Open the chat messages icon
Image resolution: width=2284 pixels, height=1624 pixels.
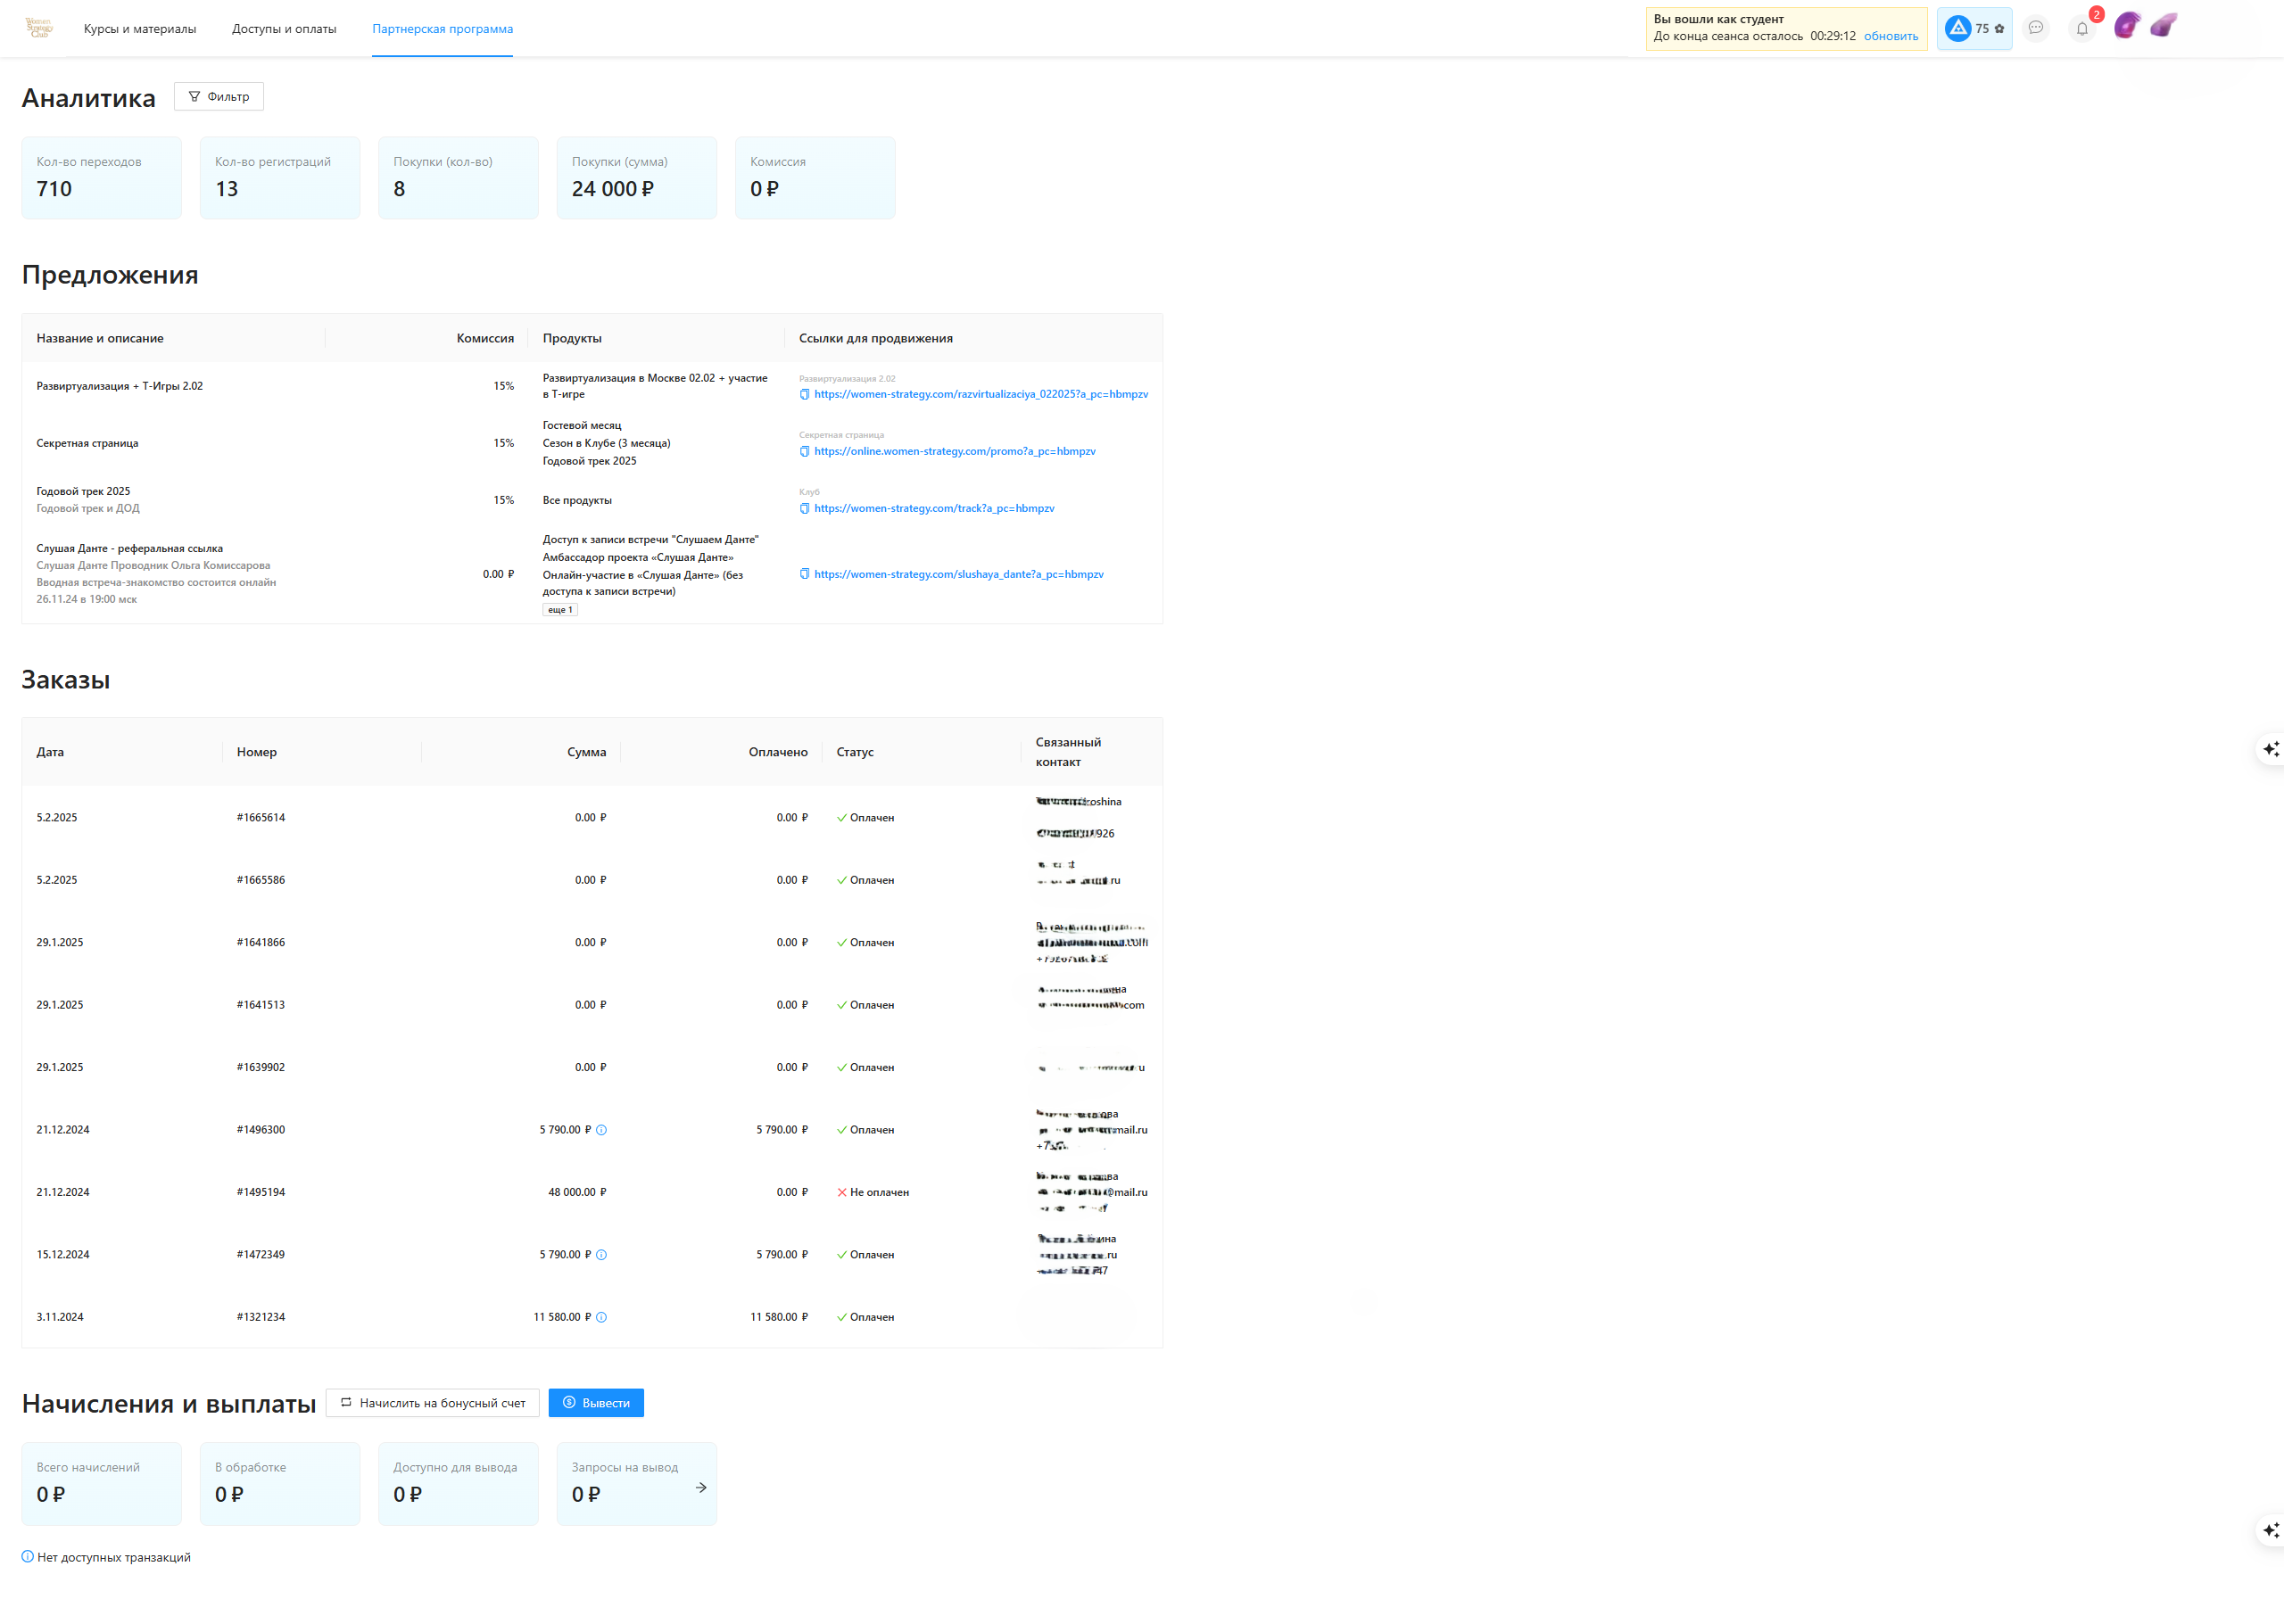(2035, 28)
